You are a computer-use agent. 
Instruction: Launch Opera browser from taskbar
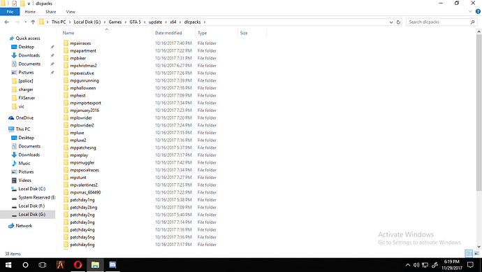[x=78, y=265]
